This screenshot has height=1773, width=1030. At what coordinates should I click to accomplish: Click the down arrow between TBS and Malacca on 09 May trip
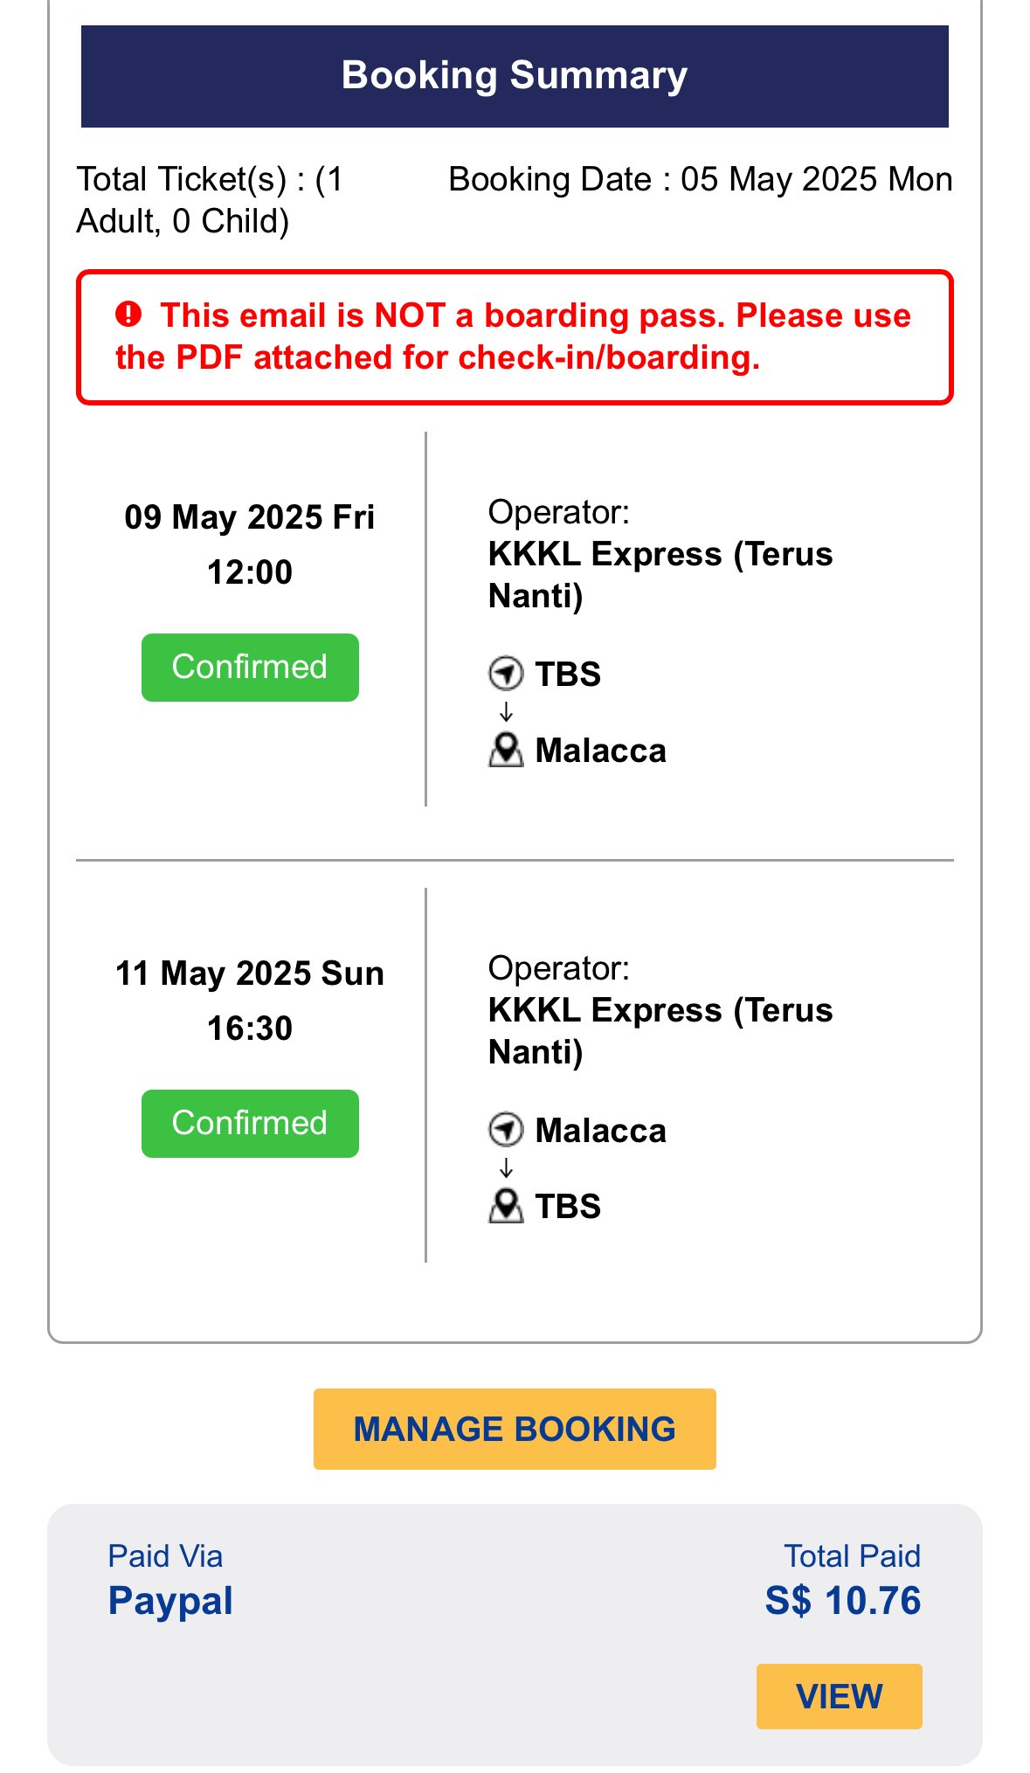click(x=506, y=712)
